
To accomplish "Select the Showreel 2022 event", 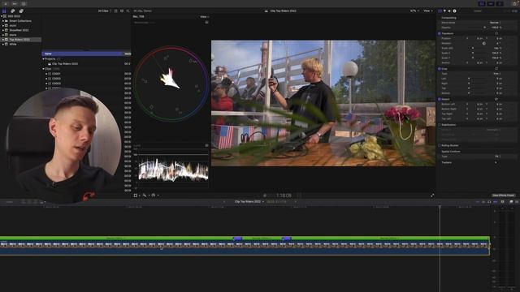I will click(x=19, y=30).
